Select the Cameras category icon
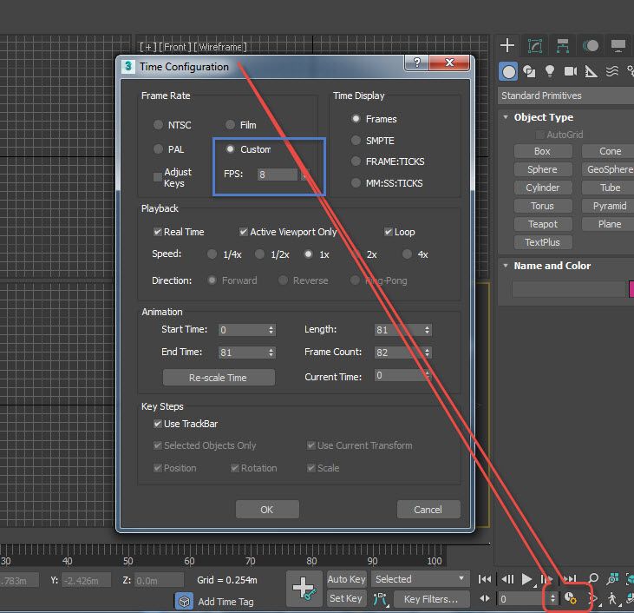The image size is (634, 613). [570, 72]
